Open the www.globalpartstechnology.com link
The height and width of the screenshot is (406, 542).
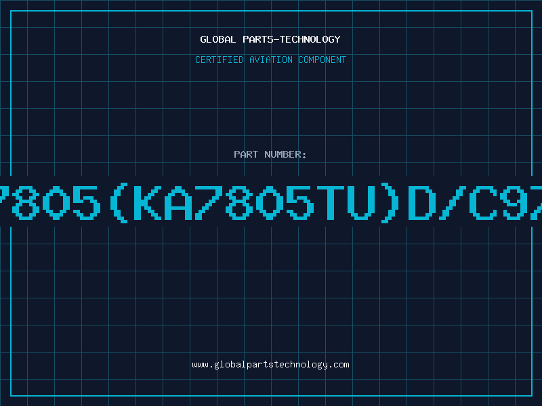(270, 365)
